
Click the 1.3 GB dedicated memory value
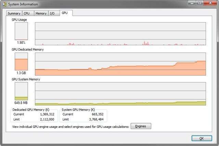[21, 73]
